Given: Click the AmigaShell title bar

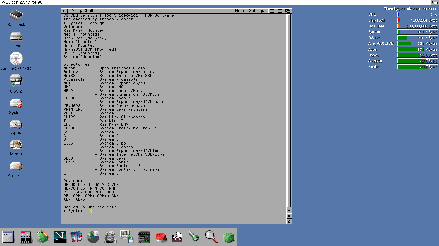Looking at the screenshot, I should (x=151, y=11).
